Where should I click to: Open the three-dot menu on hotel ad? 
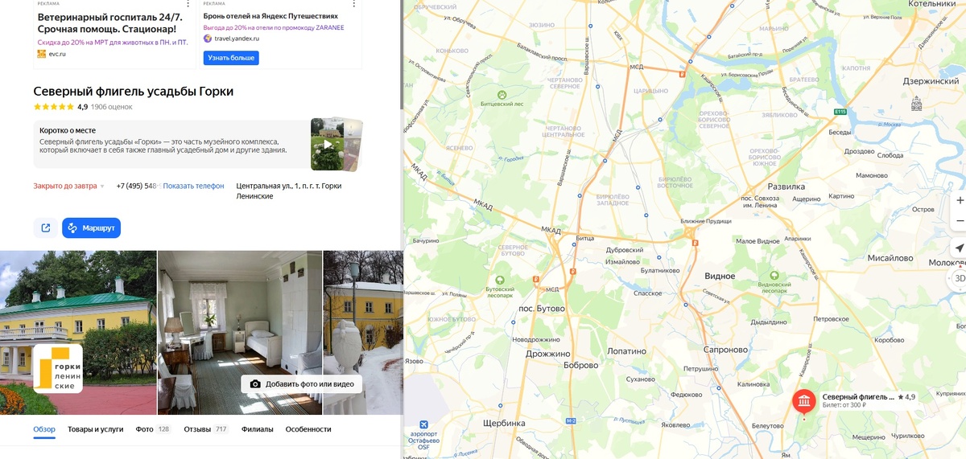click(x=354, y=4)
